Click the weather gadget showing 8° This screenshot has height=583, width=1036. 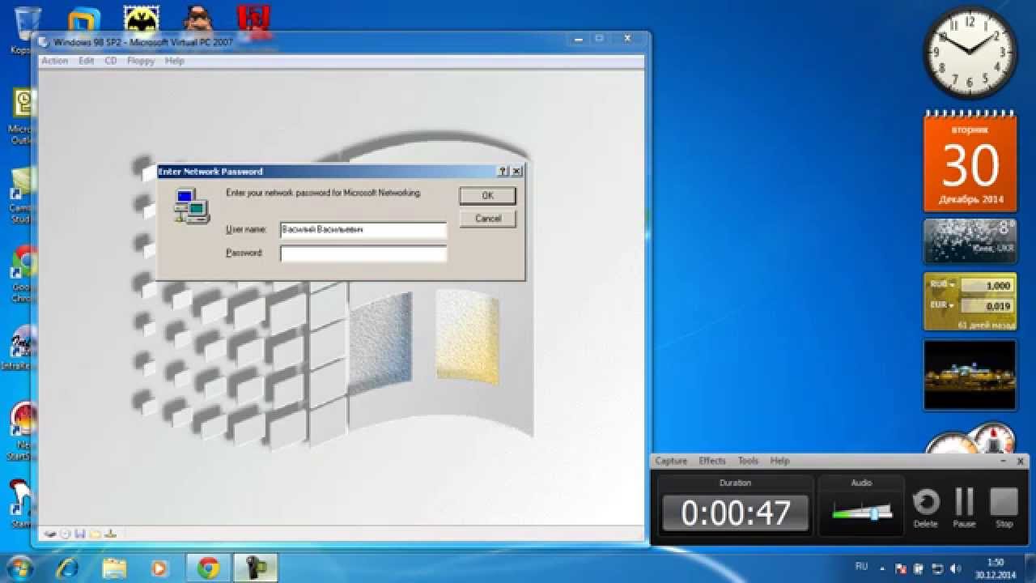(970, 240)
